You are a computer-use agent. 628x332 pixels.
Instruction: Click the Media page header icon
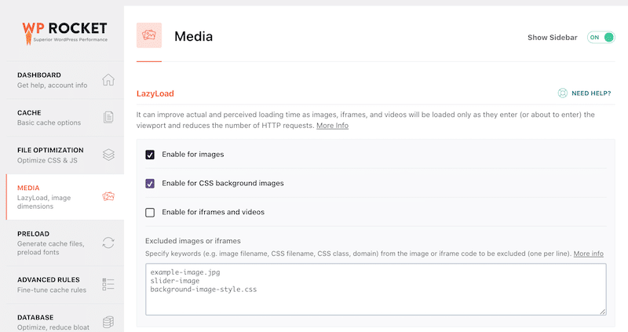click(x=149, y=35)
